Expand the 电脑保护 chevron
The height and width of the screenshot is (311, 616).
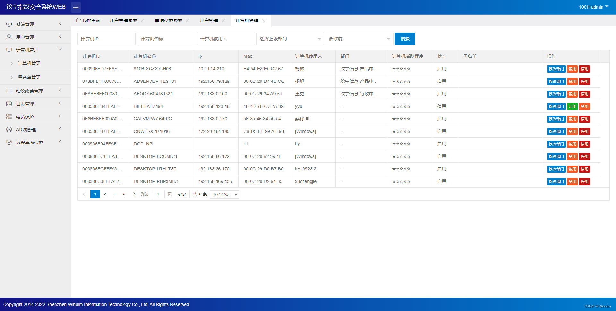click(60, 116)
